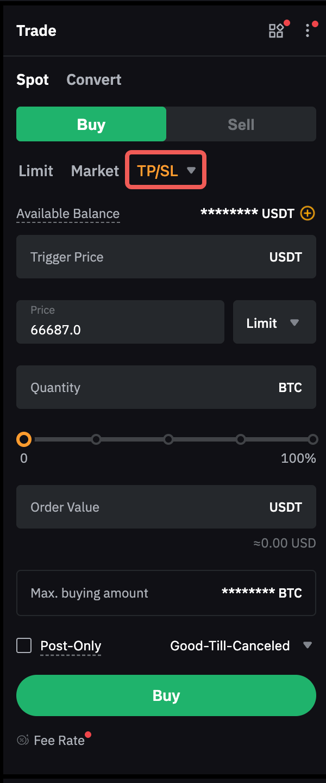Viewport: 326px width, 783px height.
Task: Select the Market order tab
Action: point(95,171)
